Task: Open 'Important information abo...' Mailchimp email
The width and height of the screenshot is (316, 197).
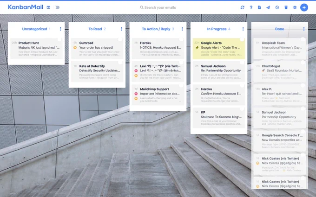Action: [158, 95]
